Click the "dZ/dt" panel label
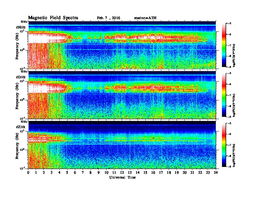The width and height of the screenshot is (257, 198). tap(21, 127)
